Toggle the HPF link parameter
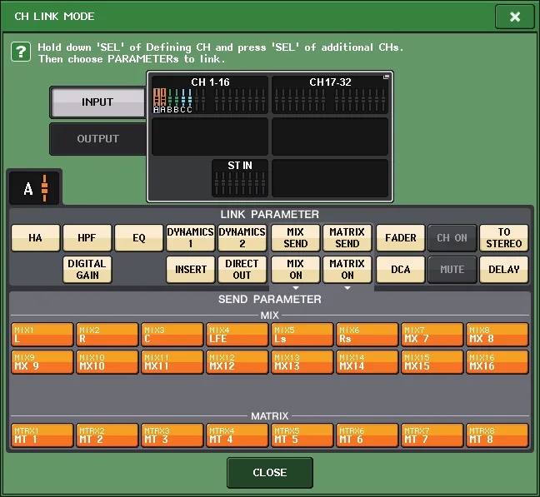This screenshot has width=540, height=497. coord(87,238)
